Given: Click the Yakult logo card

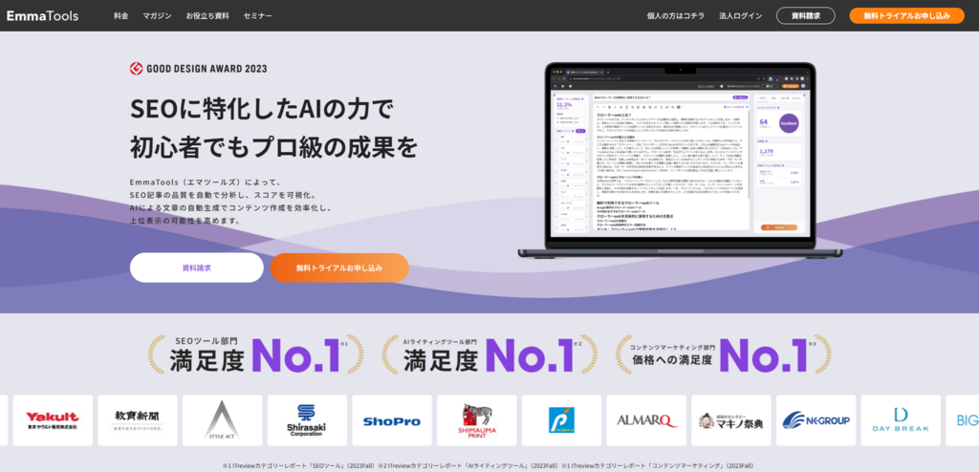Looking at the screenshot, I should pos(53,420).
